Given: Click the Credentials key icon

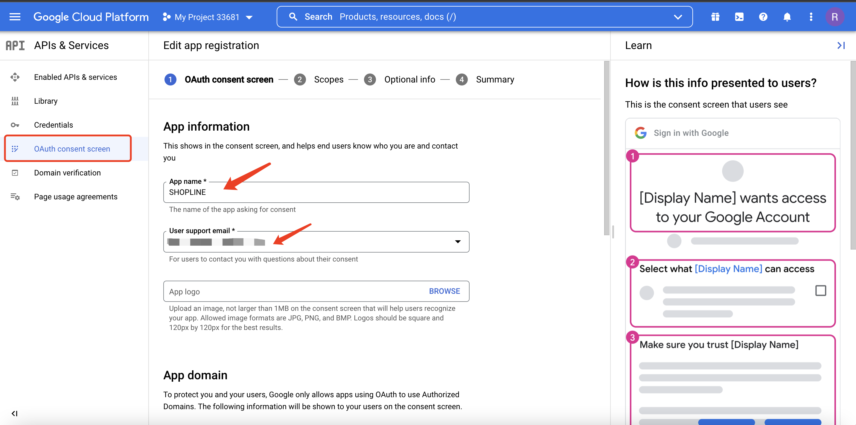Looking at the screenshot, I should pos(15,125).
